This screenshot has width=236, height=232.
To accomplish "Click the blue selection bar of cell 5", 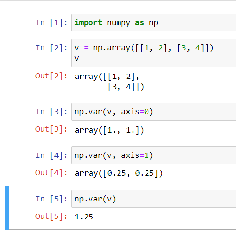I will [x=7, y=208].
